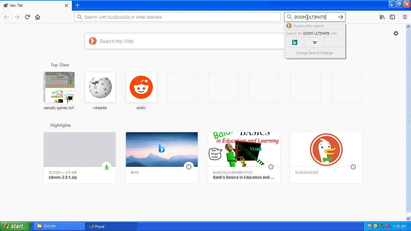Click red security alert shield tray icon
Viewport: 411px width, 231px height.
(387, 226)
